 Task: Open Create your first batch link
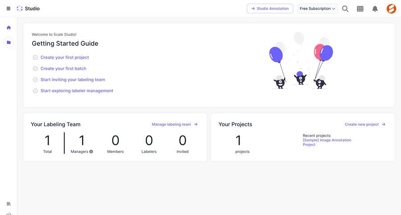coord(63,68)
